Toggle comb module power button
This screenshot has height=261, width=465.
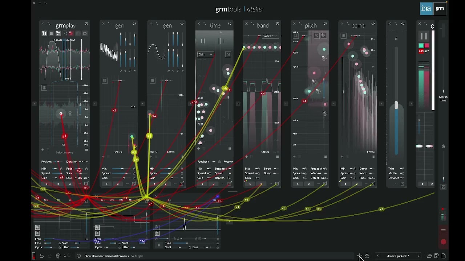pyautogui.click(x=373, y=24)
